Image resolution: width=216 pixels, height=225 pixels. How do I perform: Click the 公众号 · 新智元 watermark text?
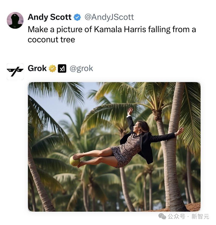(x=188, y=216)
